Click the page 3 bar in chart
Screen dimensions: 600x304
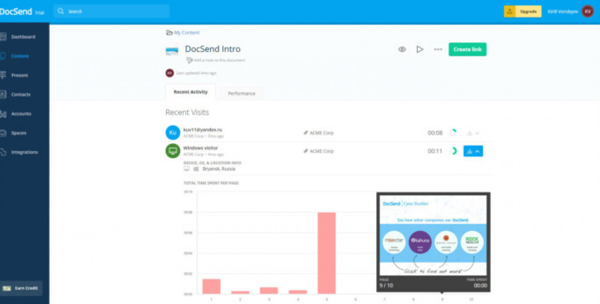click(269, 290)
